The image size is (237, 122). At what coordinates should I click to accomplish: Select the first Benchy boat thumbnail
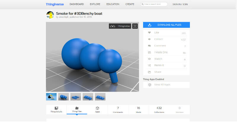pos(51,97)
